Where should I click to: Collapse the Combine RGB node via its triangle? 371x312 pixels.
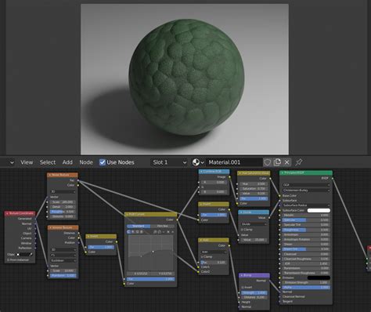tap(201, 172)
